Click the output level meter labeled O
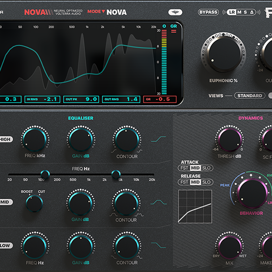This screenshot has width=272, height=272. [164, 62]
